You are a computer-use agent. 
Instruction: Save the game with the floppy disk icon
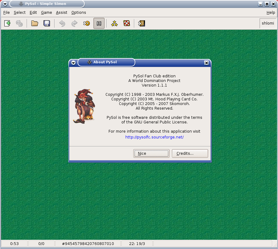(x=47, y=23)
